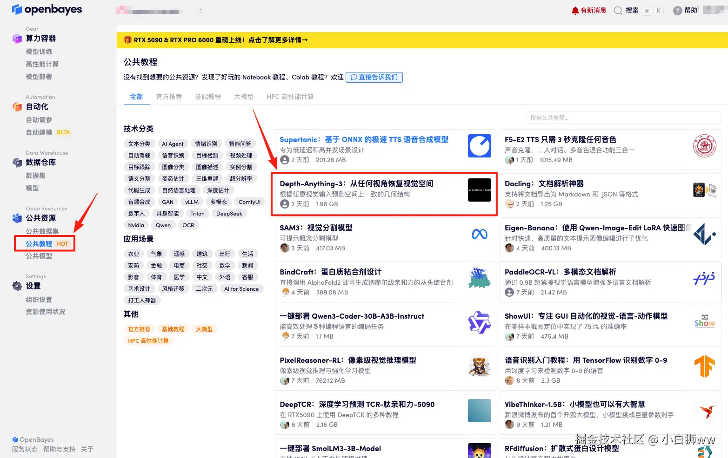Image resolution: width=728 pixels, height=458 pixels.
Task: Click the 自动化 sidebar icon
Action: 17,107
